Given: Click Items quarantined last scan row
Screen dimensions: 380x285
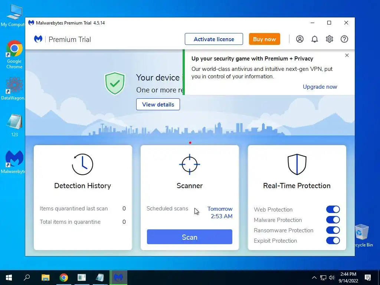Looking at the screenshot, I should click(83, 209).
